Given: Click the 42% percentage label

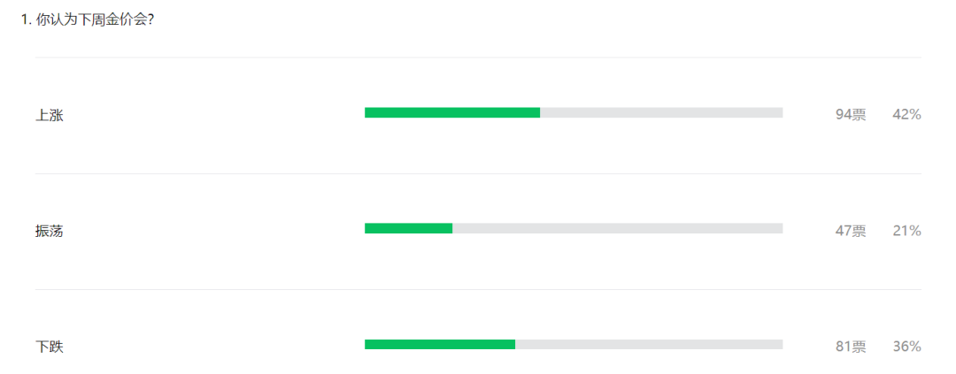Looking at the screenshot, I should (x=906, y=115).
